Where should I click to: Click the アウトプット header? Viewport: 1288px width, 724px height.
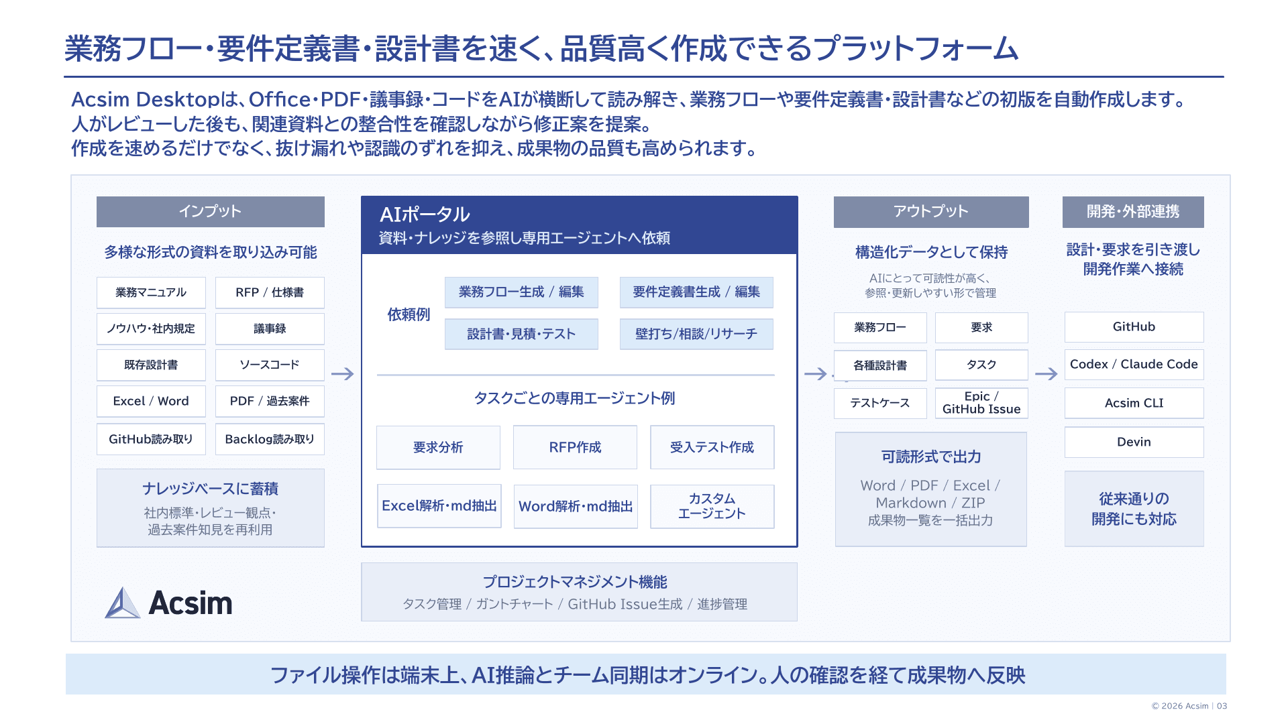point(931,212)
